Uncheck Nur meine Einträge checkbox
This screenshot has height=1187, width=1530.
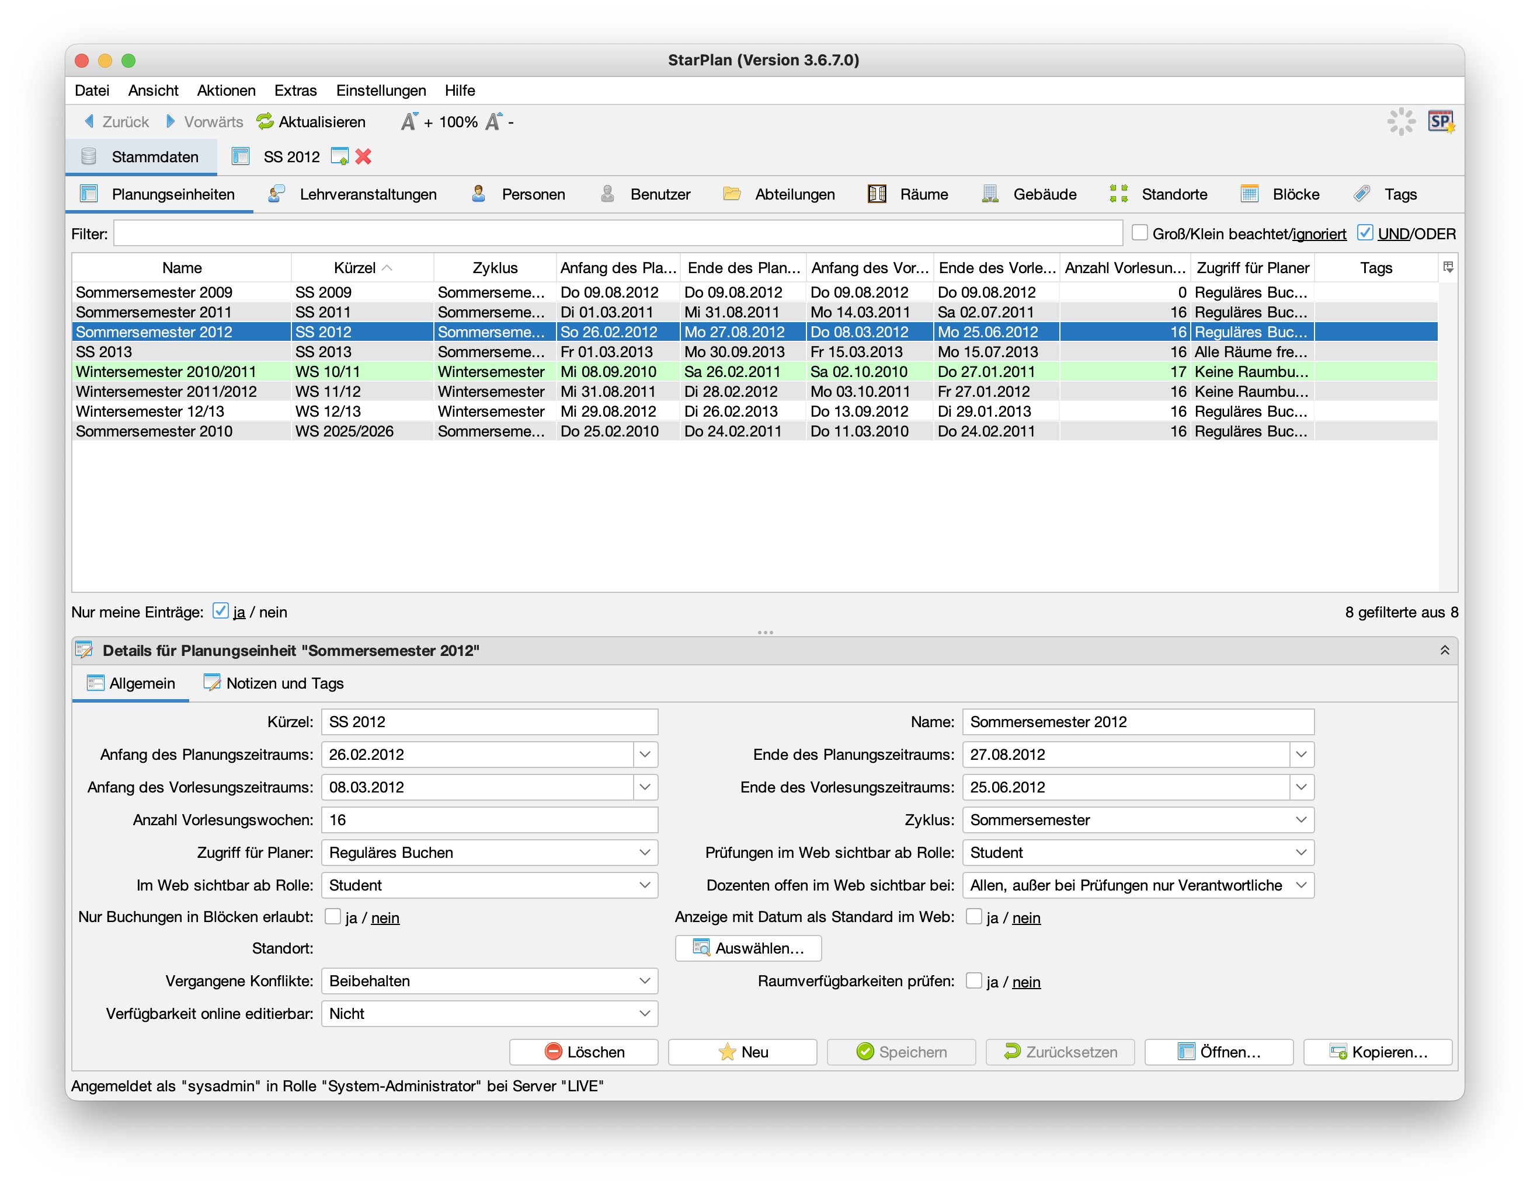tap(221, 611)
